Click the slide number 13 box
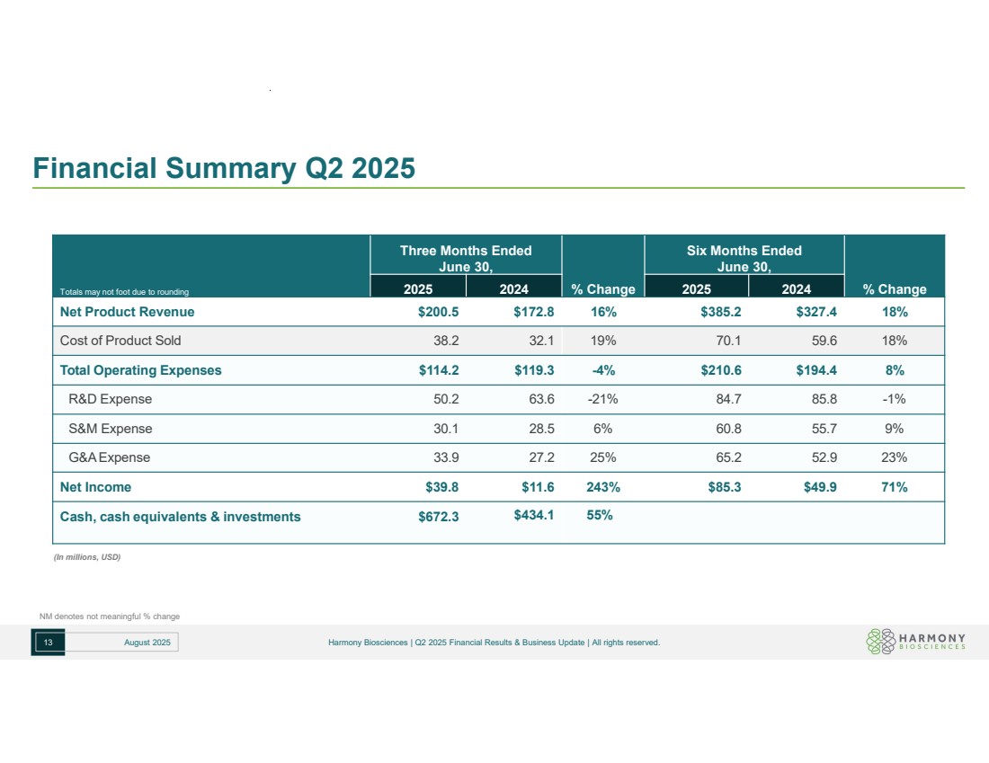Image resolution: width=989 pixels, height=763 pixels. coord(49,642)
